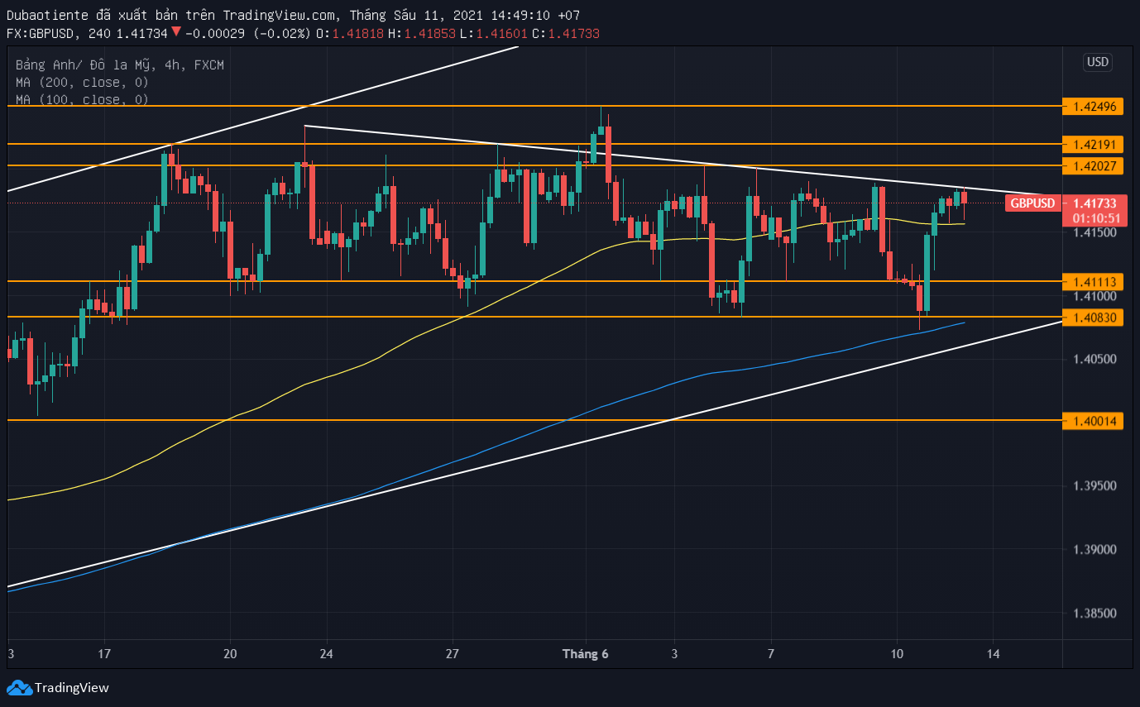Click the red down arrow beside price 1.41734
Image resolution: width=1140 pixels, height=707 pixels.
pyautogui.click(x=175, y=33)
